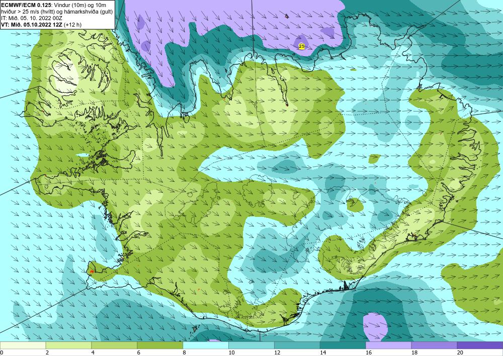The width and height of the screenshot is (503, 356).
Task: Click the legend scale value 12
Action: (x=277, y=353)
